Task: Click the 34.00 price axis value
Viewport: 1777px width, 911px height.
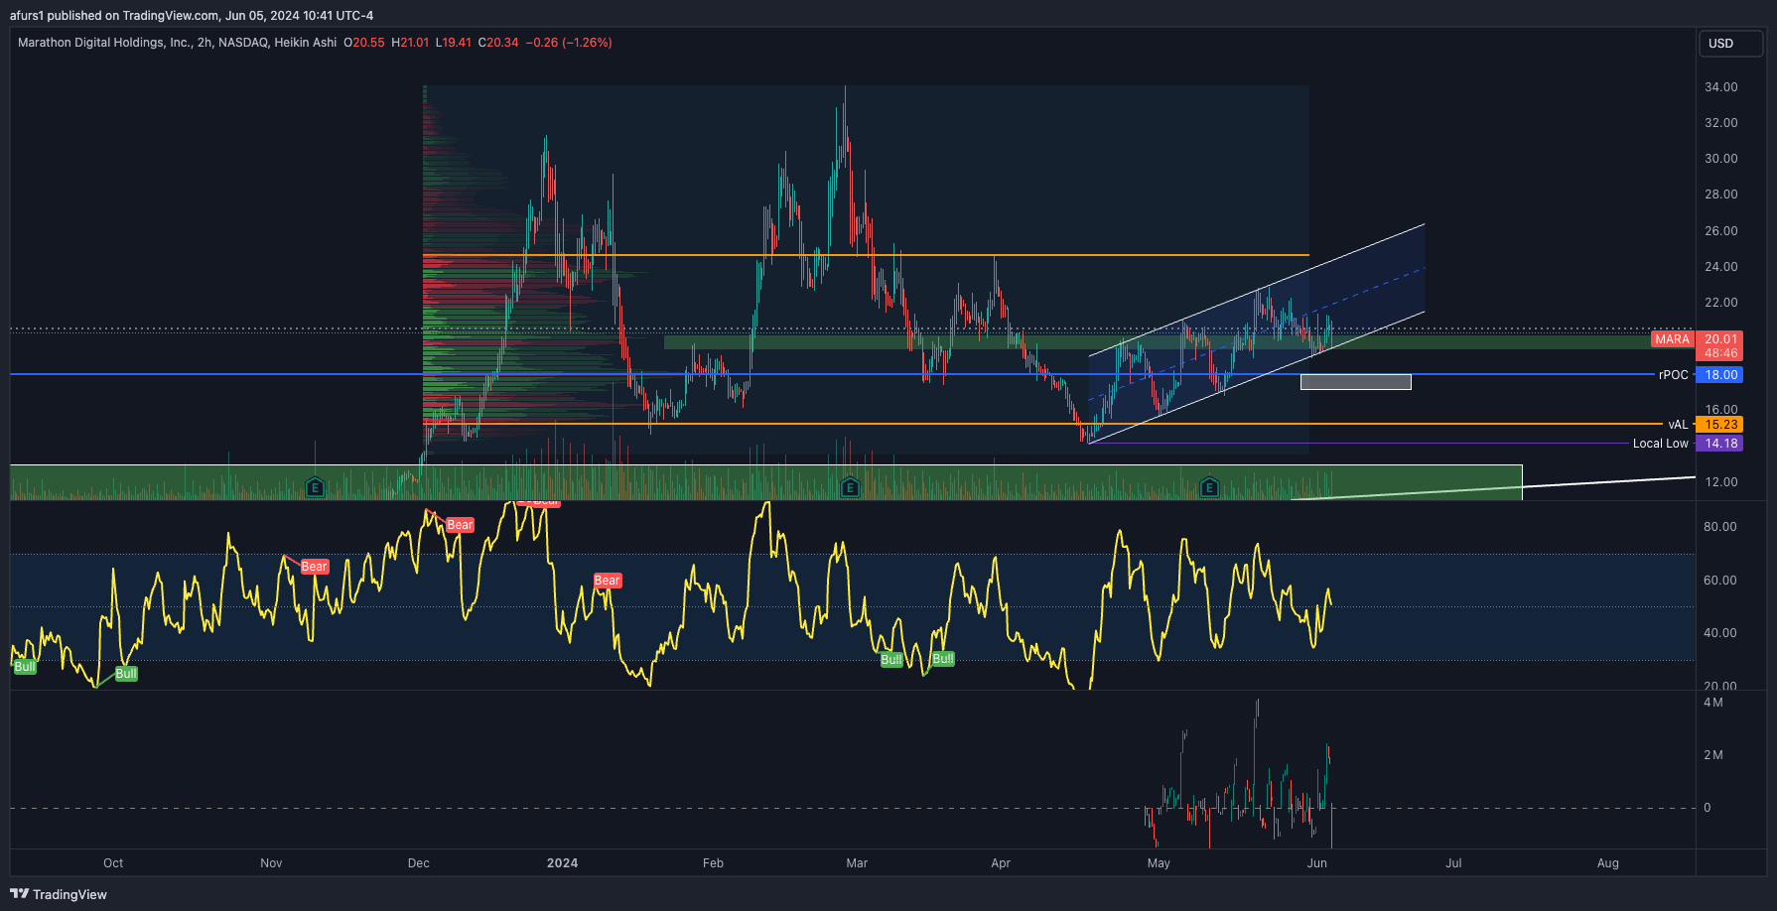Action: click(1721, 87)
